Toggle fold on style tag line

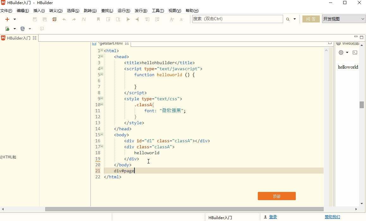click(102, 98)
